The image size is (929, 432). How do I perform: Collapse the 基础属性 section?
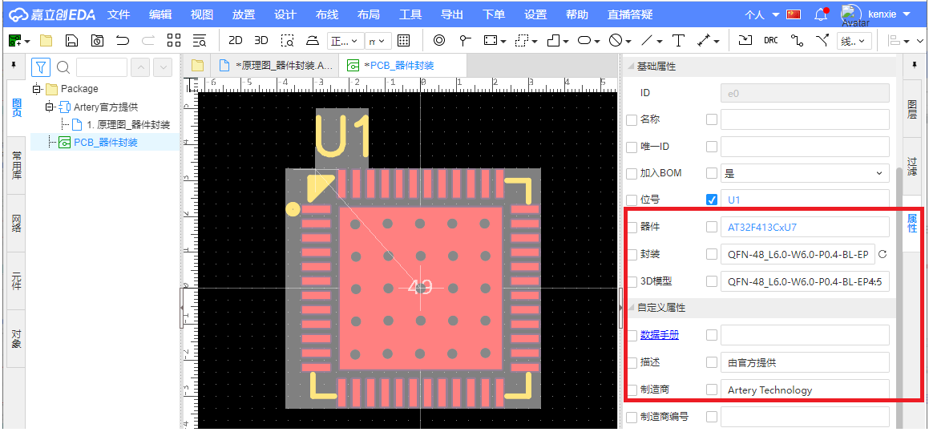point(630,67)
